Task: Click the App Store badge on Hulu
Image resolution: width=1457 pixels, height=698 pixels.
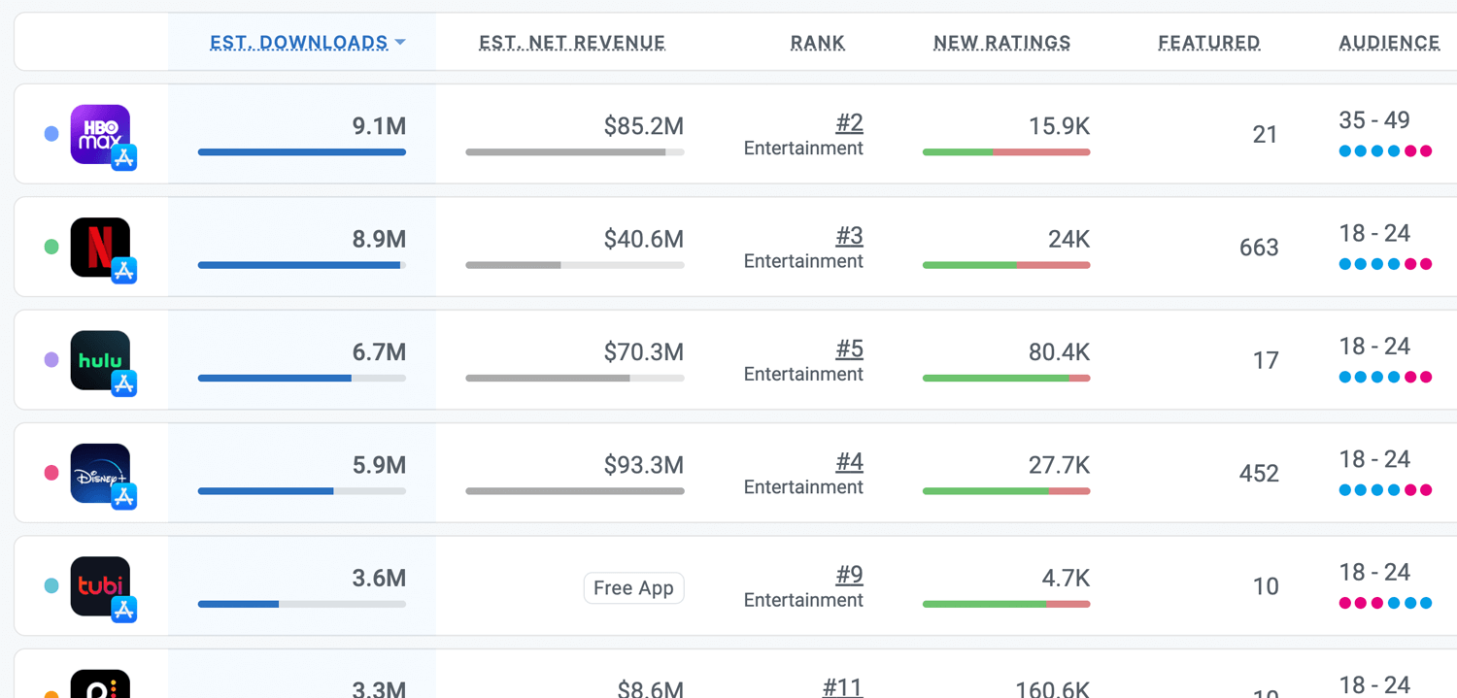Action: tap(123, 383)
